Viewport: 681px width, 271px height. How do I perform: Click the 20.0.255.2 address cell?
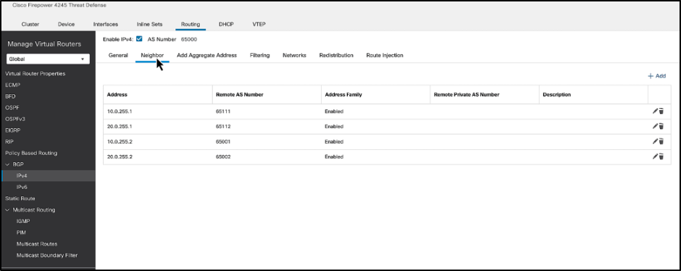tap(120, 157)
